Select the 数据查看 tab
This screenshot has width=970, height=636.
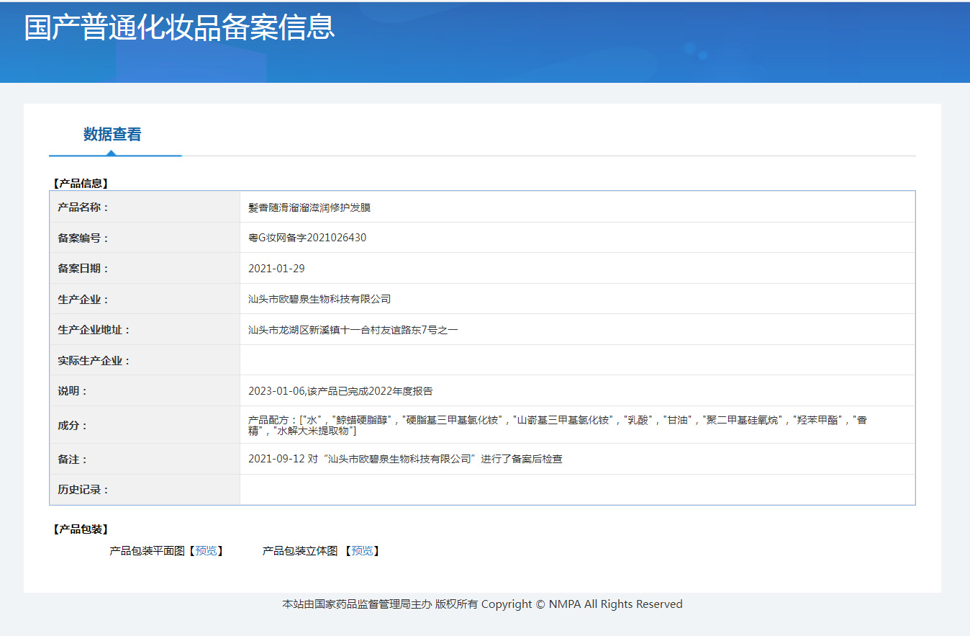112,134
